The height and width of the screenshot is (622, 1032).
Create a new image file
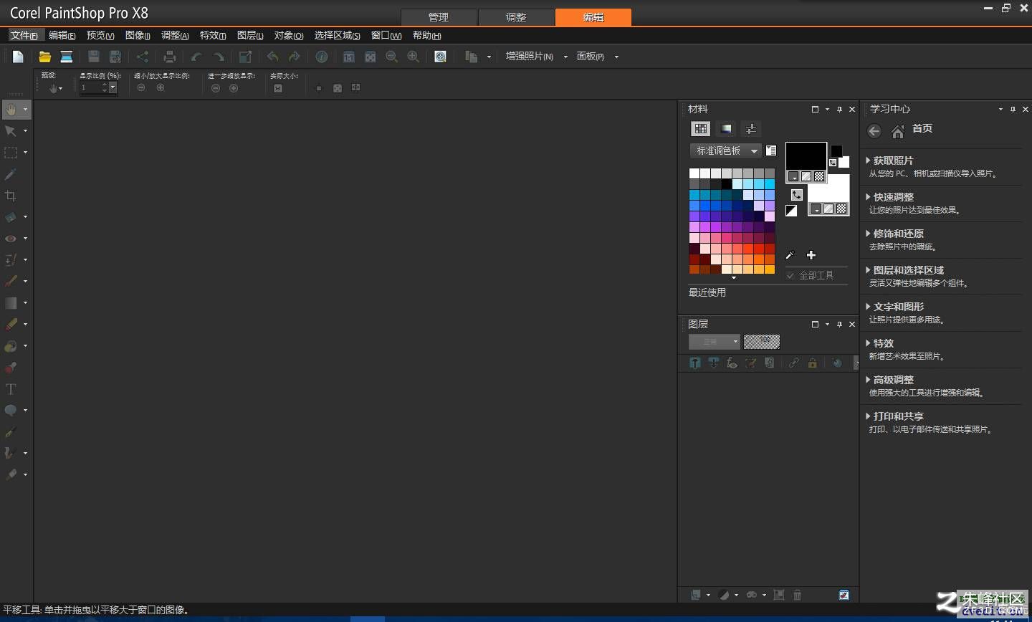pos(19,57)
